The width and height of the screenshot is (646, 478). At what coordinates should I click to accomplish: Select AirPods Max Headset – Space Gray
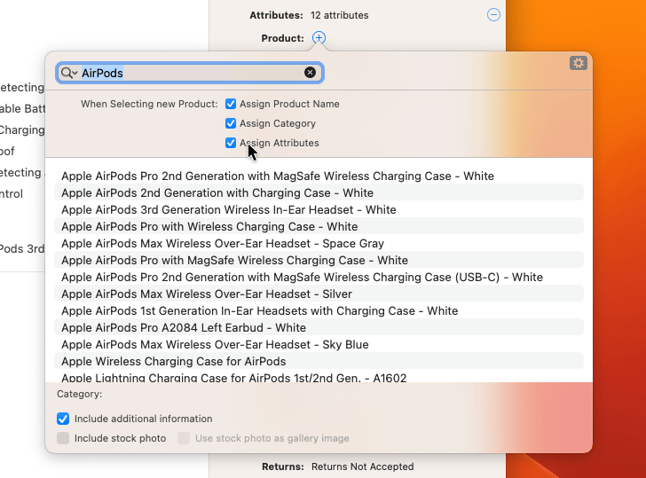(x=319, y=243)
